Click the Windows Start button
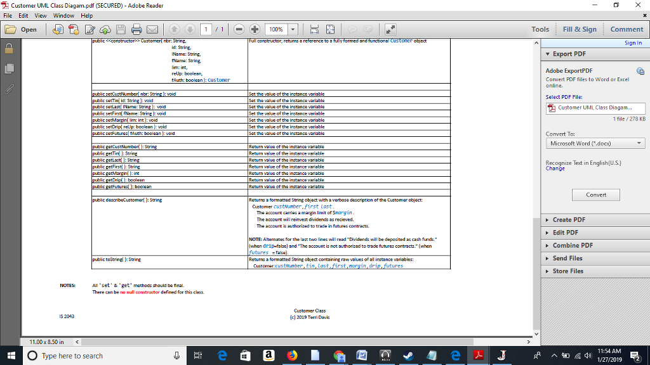This screenshot has width=650, height=365. pyautogui.click(x=11, y=355)
